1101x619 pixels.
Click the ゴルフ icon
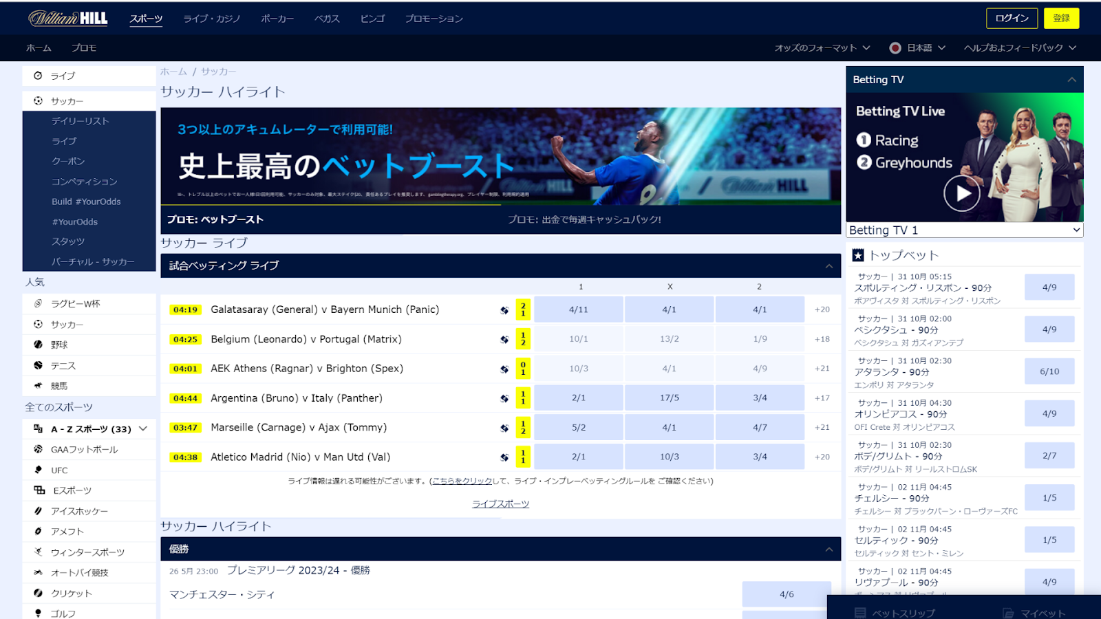[38, 613]
